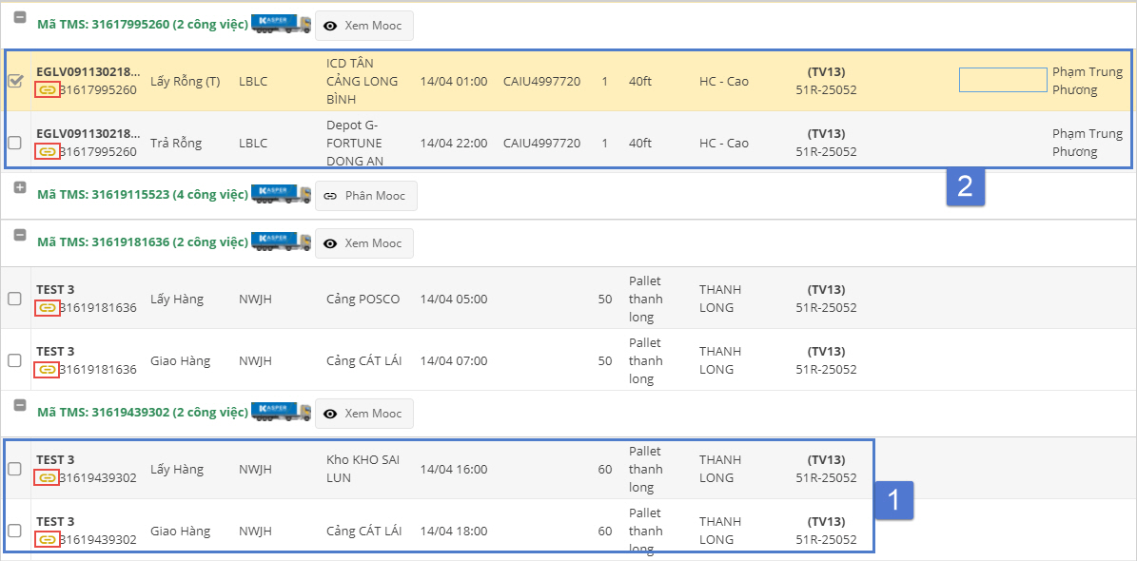Collapse the TMS 31619181636 group
1137x561 pixels.
pos(20,235)
